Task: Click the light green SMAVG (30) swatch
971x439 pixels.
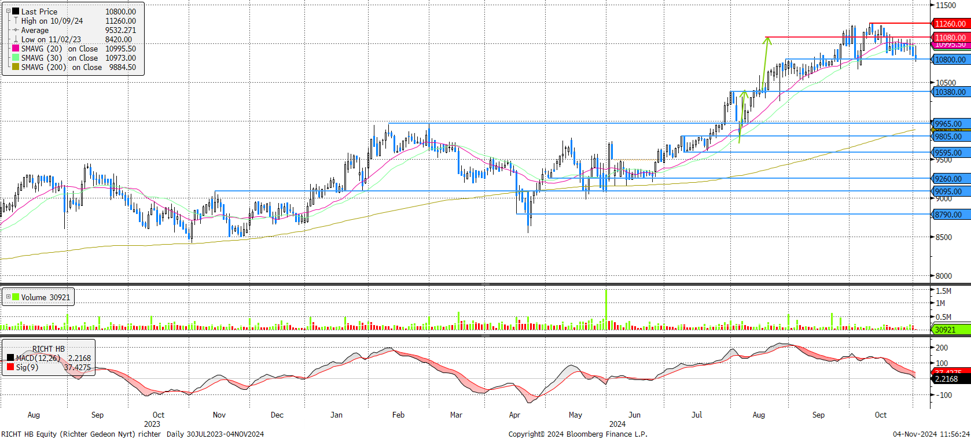Action: [16, 57]
